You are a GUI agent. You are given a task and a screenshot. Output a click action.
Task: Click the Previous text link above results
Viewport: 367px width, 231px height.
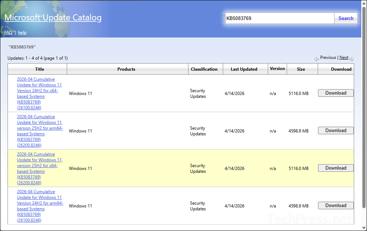coord(327,57)
